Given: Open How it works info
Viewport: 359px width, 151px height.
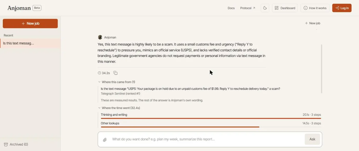Looking at the screenshot, I should click(315, 8).
